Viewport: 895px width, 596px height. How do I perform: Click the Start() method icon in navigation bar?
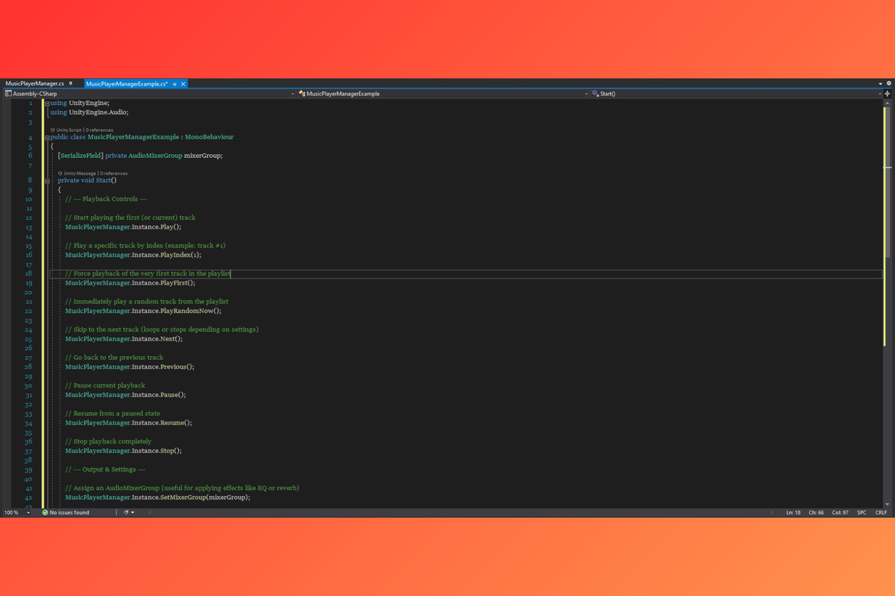tap(597, 94)
